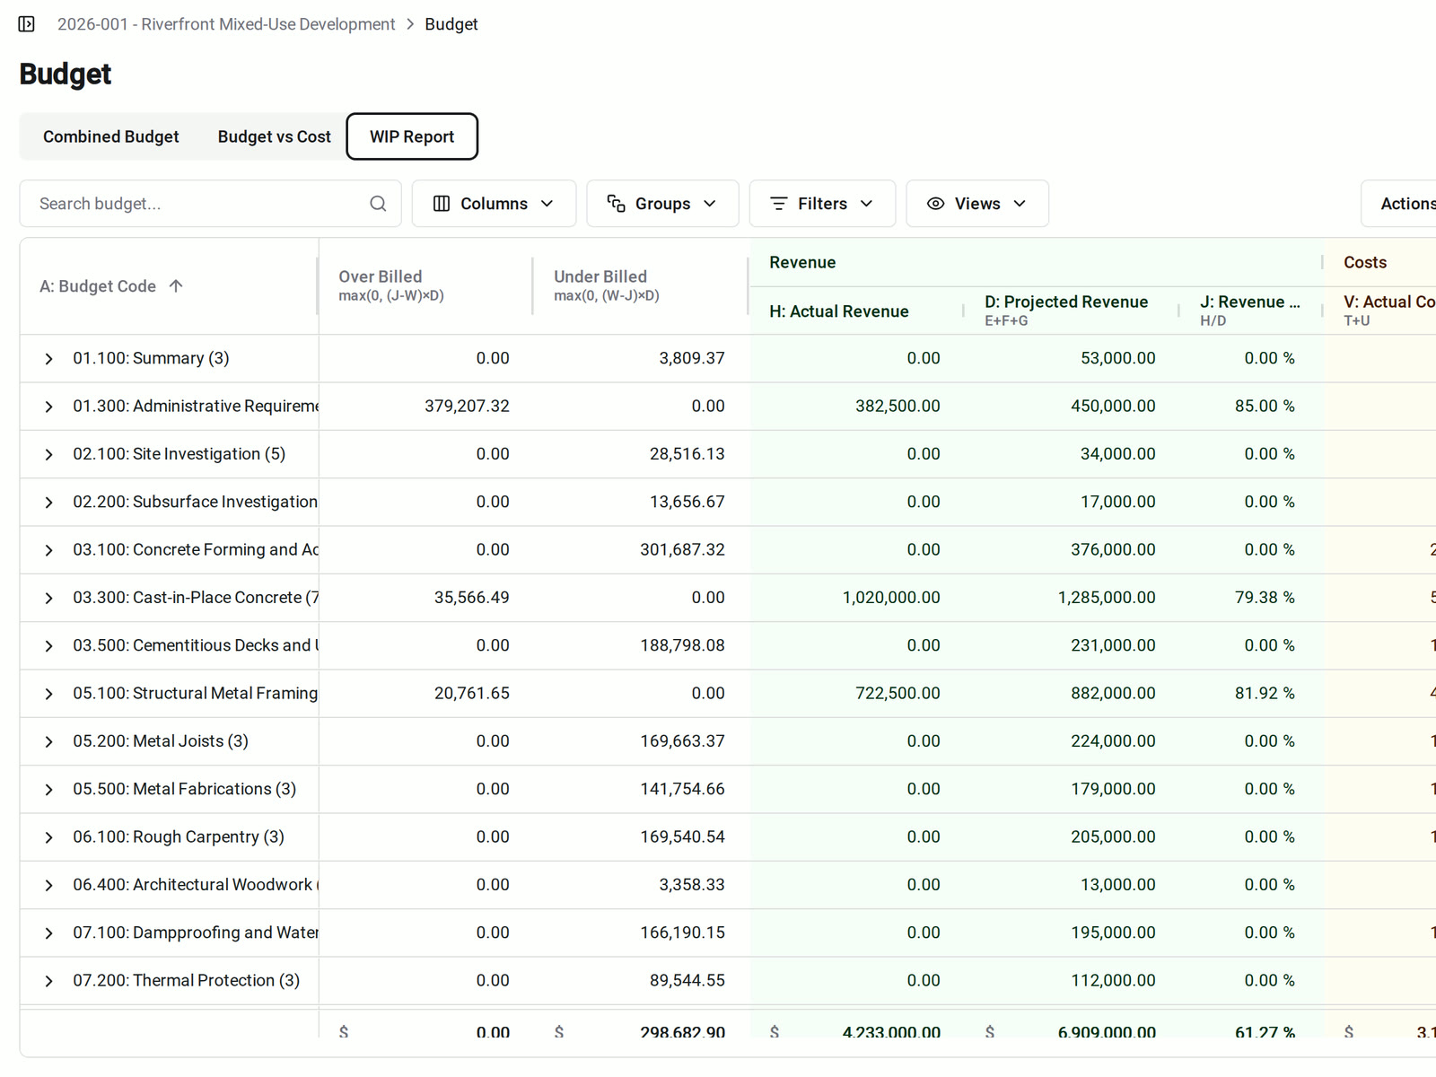Image resolution: width=1436 pixels, height=1077 pixels.
Task: Expand 06.100: Rough Carpentry row
Action: [48, 837]
